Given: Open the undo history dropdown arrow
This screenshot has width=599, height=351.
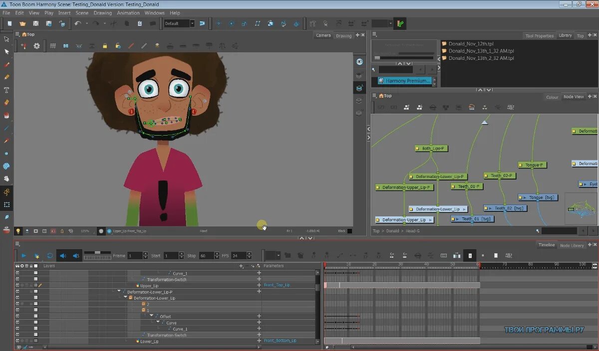Looking at the screenshot, I should (86, 23).
